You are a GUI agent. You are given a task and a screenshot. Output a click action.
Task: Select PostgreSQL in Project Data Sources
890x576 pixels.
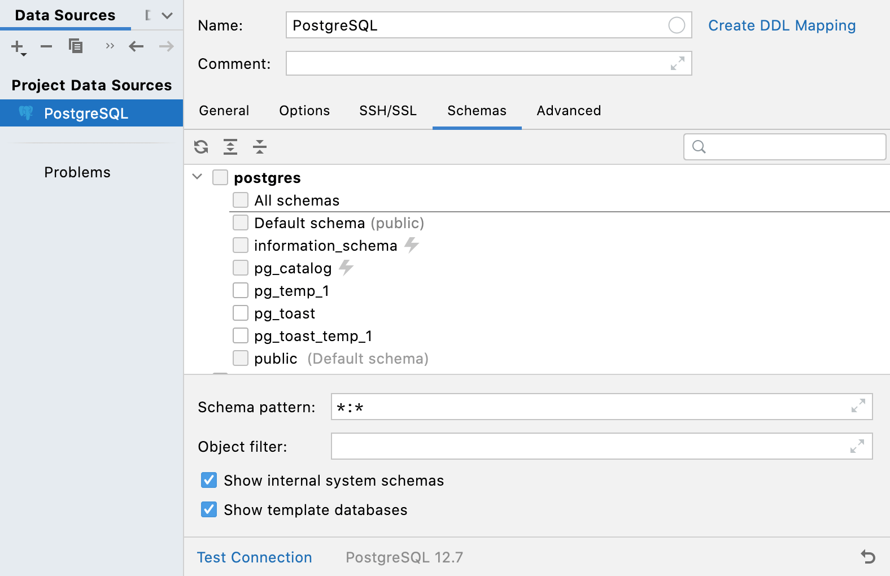coord(91,113)
